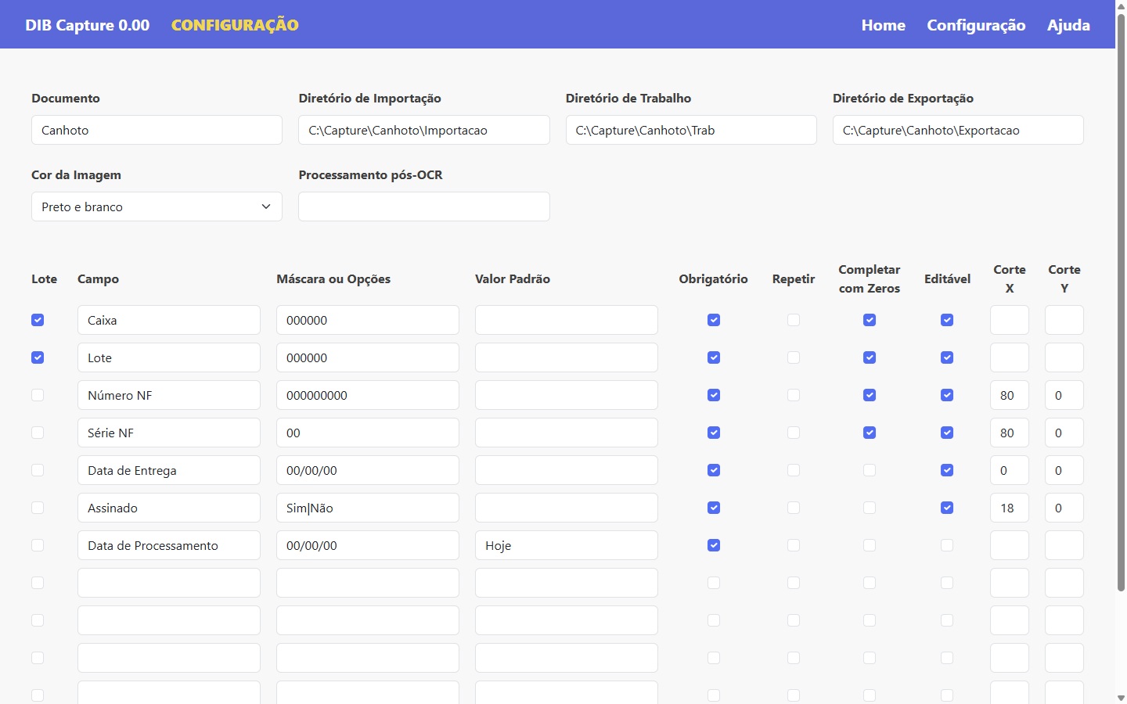This screenshot has height=704, width=1127.
Task: Toggle Obrigatório for Número NF row
Action: [x=714, y=395]
